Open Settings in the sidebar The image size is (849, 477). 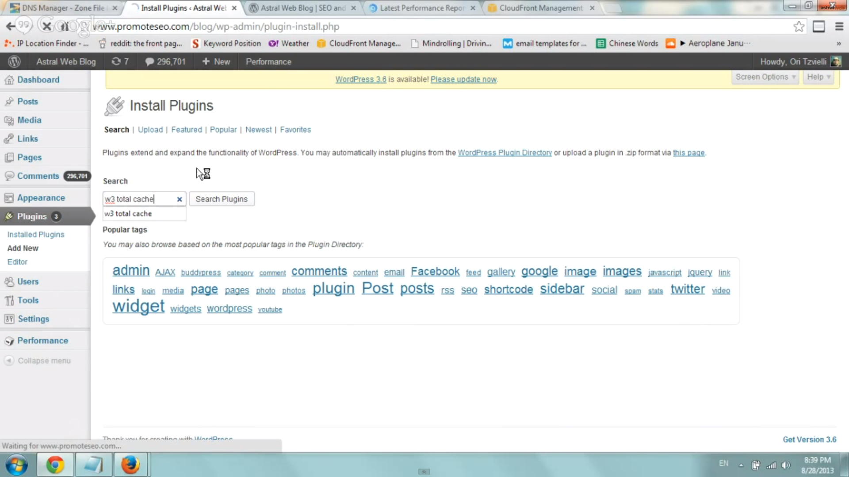(33, 319)
